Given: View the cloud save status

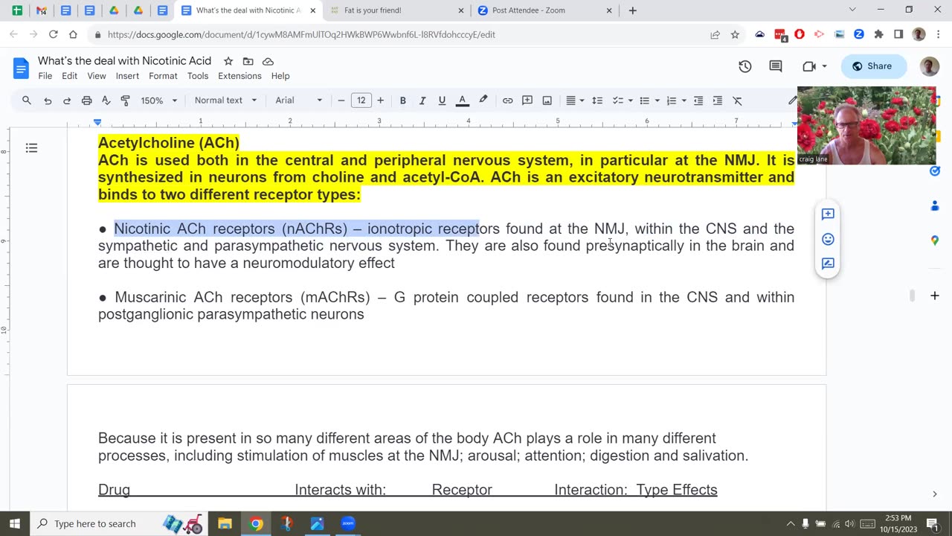Looking at the screenshot, I should 268,61.
